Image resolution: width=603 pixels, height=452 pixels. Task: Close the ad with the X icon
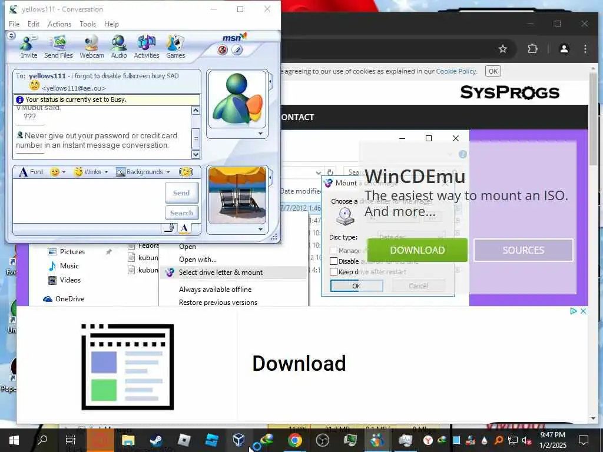coord(583,311)
